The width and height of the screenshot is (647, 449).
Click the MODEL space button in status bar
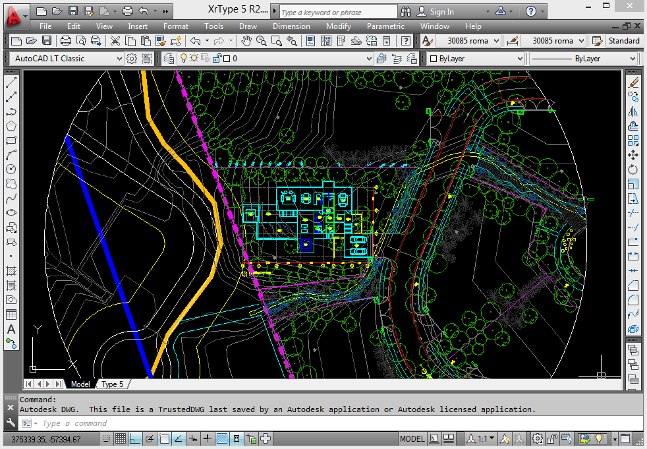pos(412,438)
